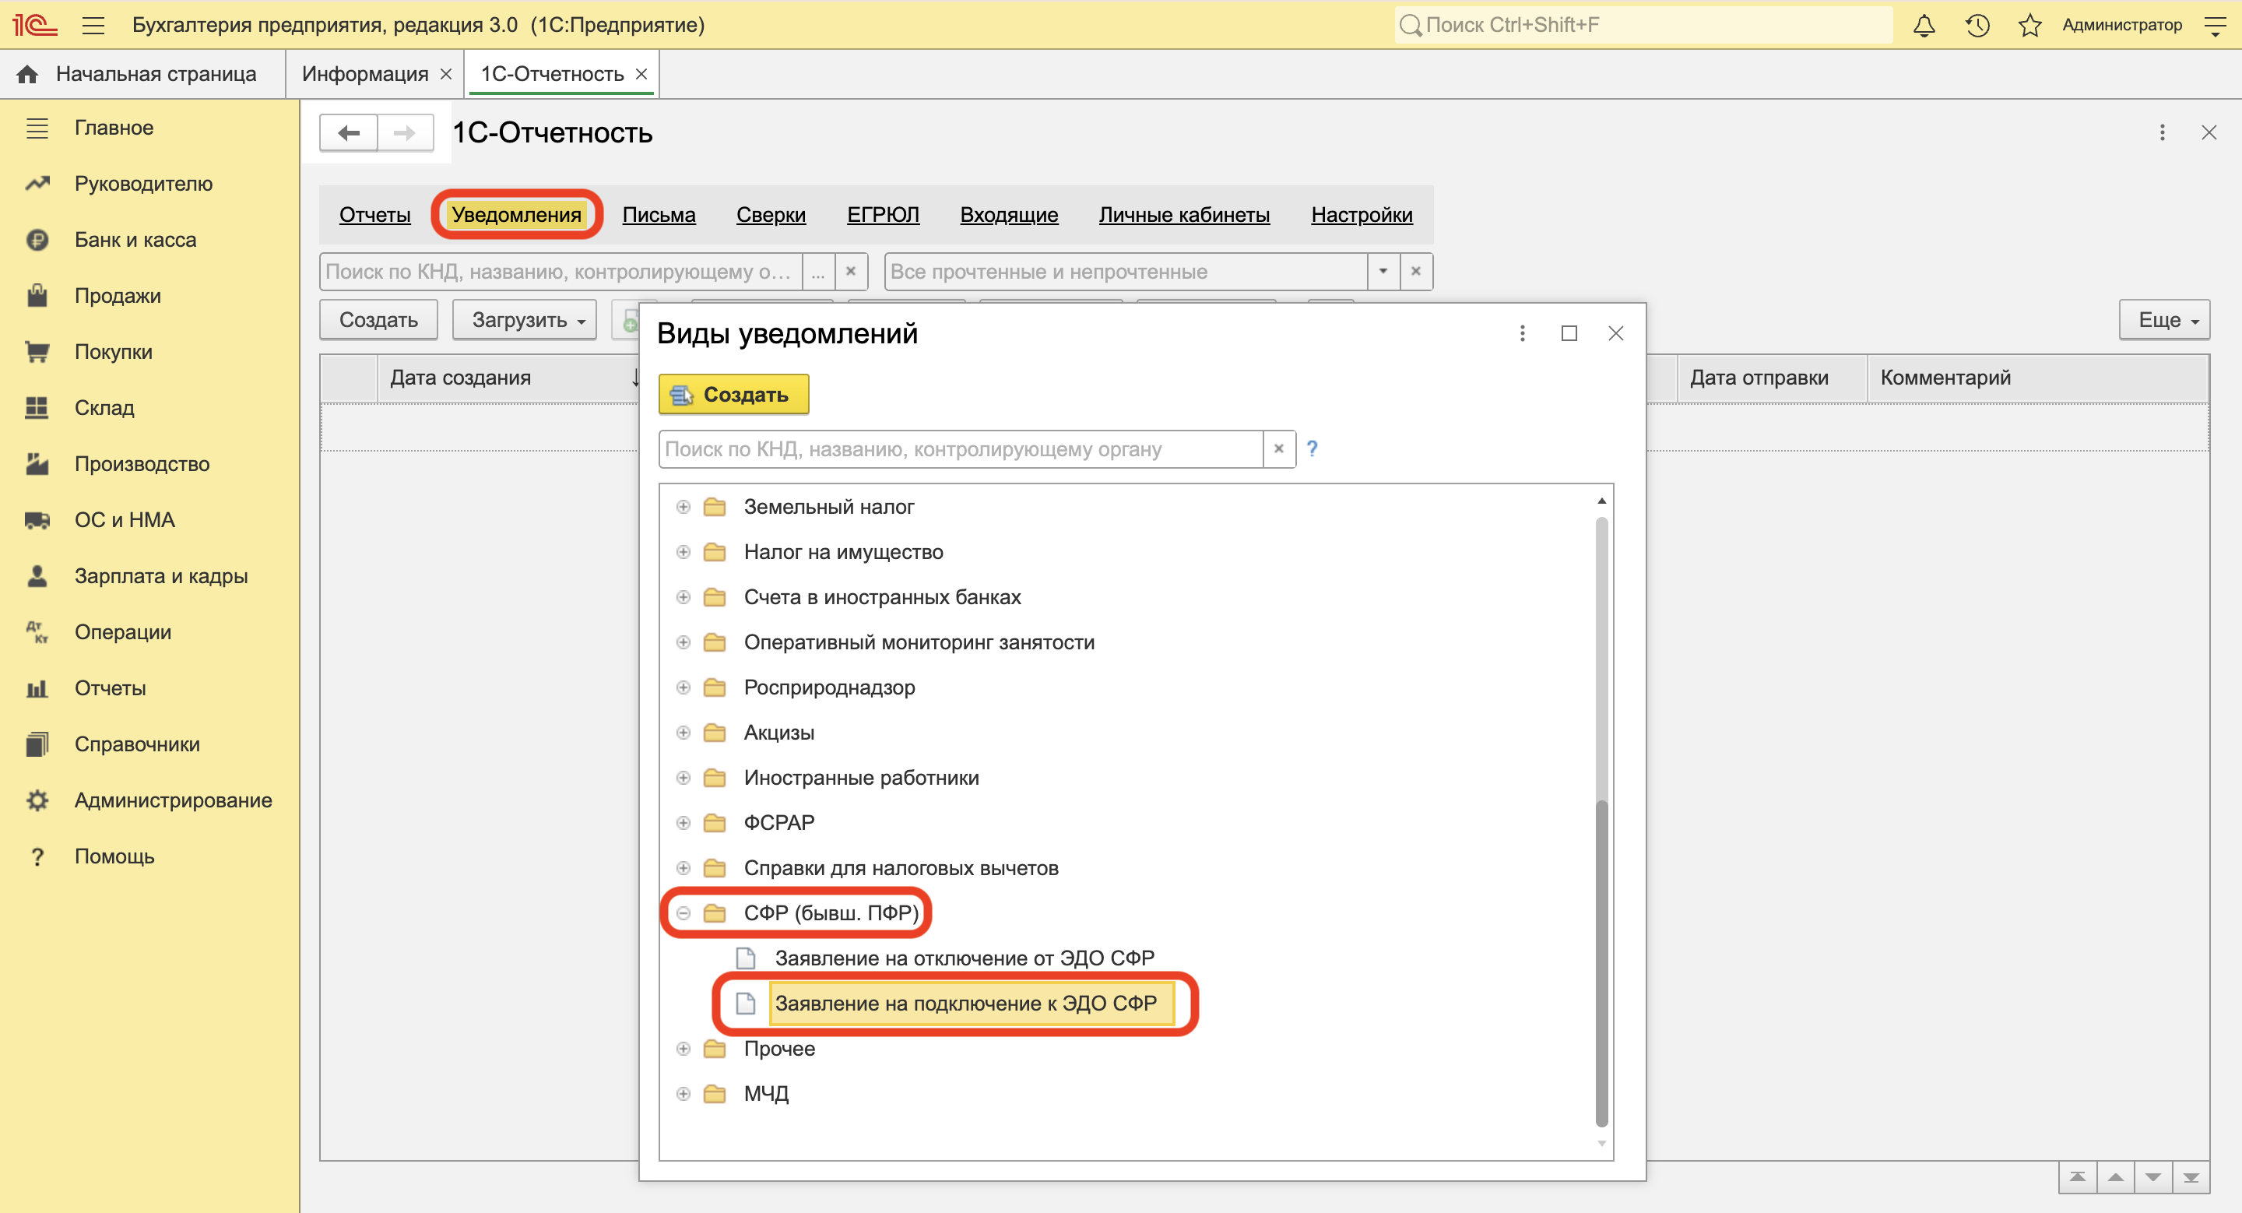
Task: Open the Еще dropdown menu
Action: [2163, 320]
